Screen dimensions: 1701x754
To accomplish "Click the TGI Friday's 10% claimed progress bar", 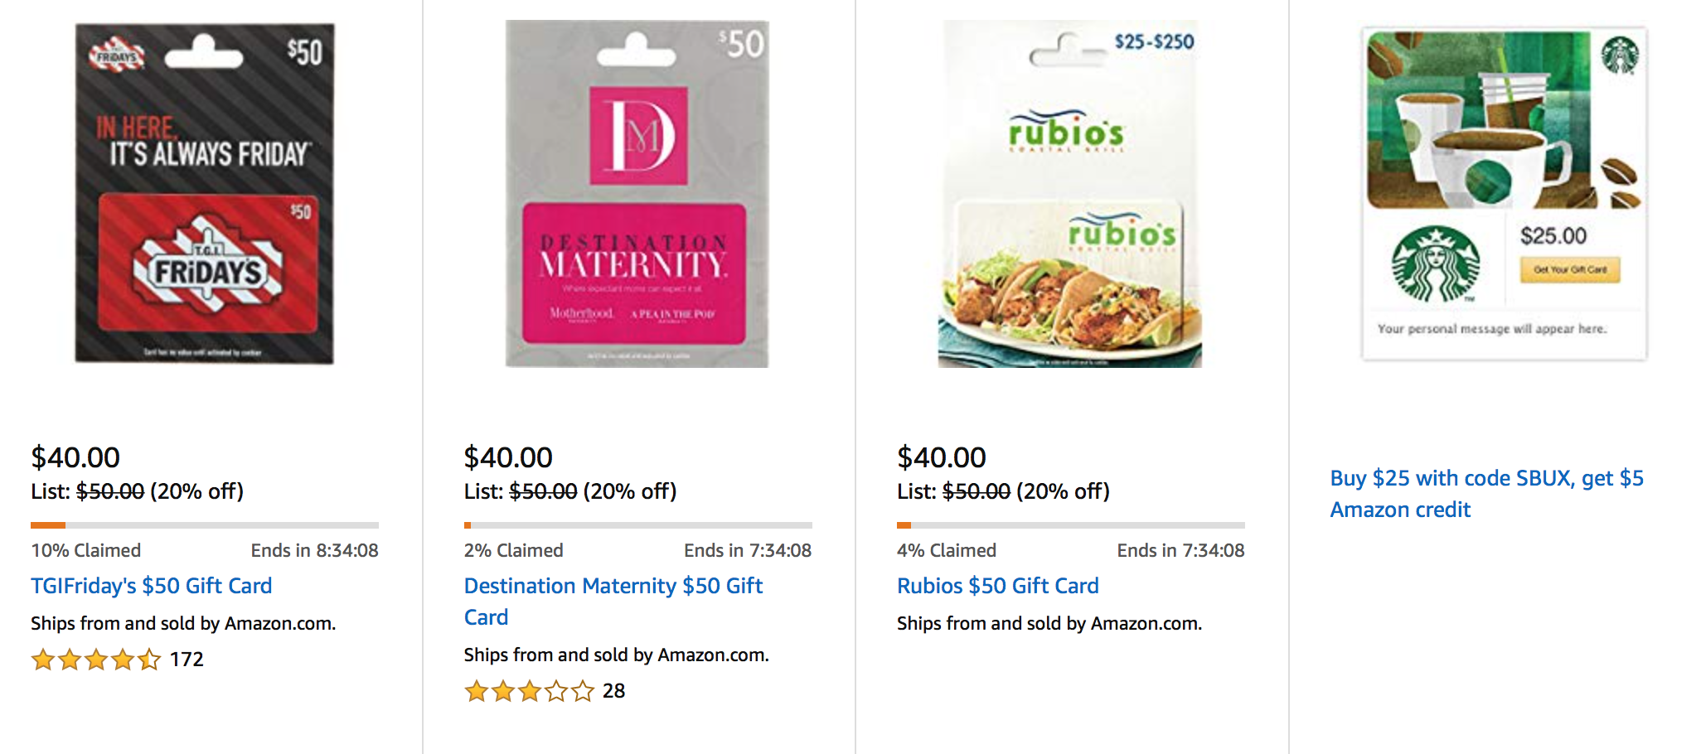I will point(205,525).
